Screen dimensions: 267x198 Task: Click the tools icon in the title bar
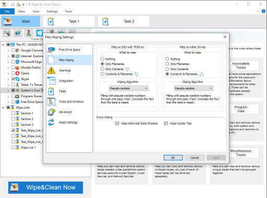click(18, 4)
